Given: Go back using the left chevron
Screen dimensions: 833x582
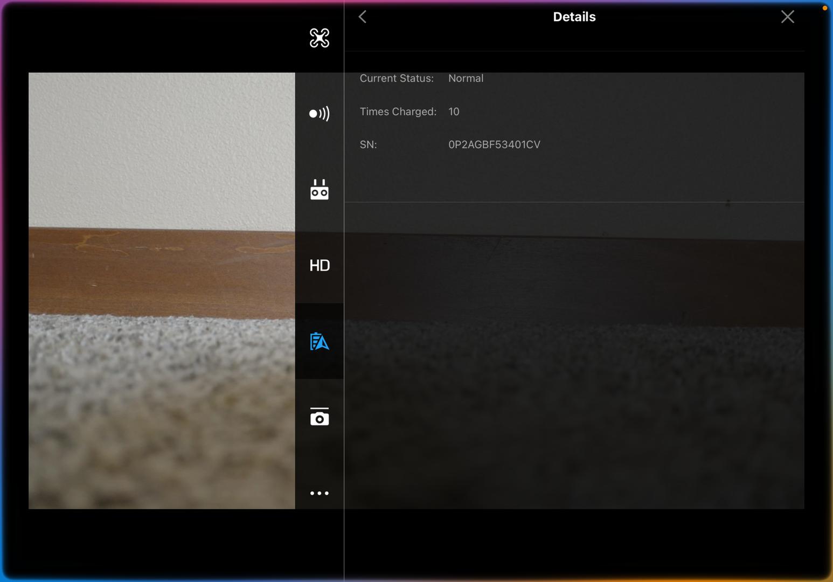Looking at the screenshot, I should tap(363, 17).
